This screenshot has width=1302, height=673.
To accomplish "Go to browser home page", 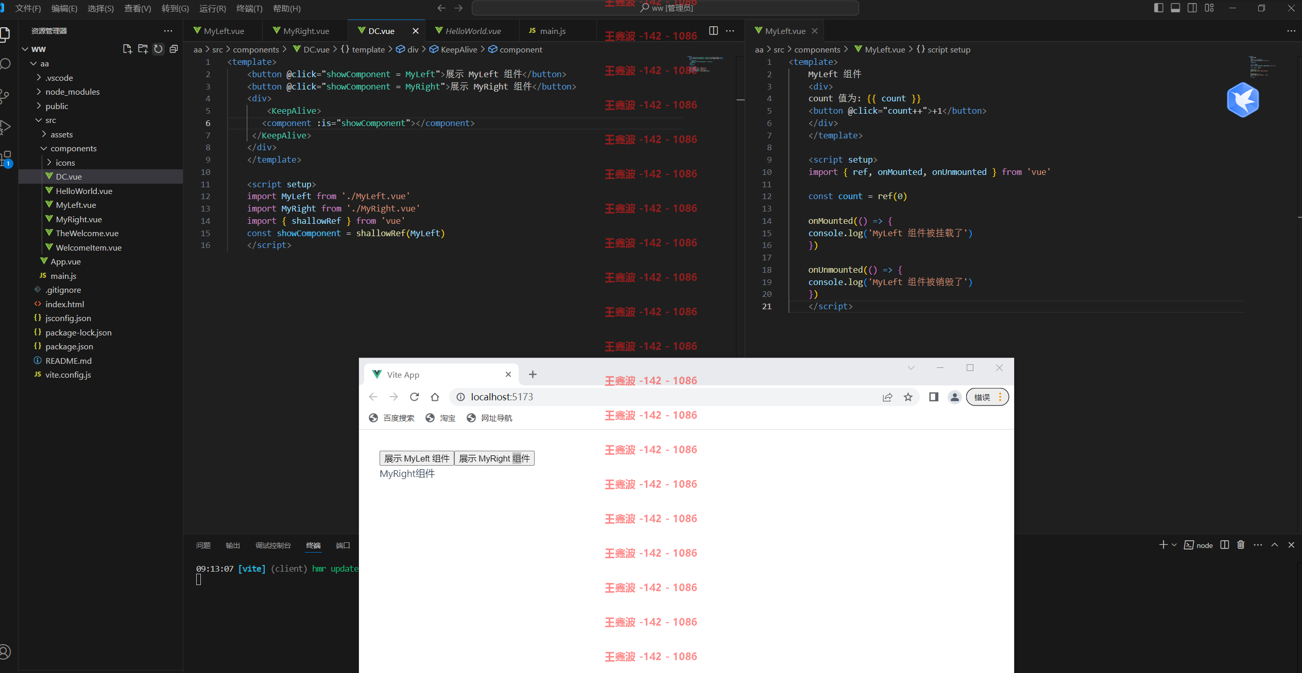I will click(435, 397).
